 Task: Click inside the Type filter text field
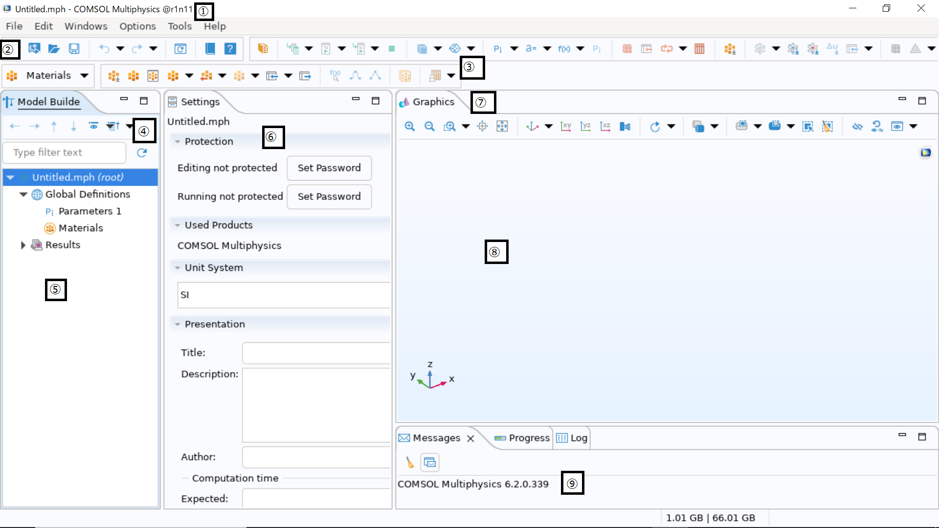64,153
